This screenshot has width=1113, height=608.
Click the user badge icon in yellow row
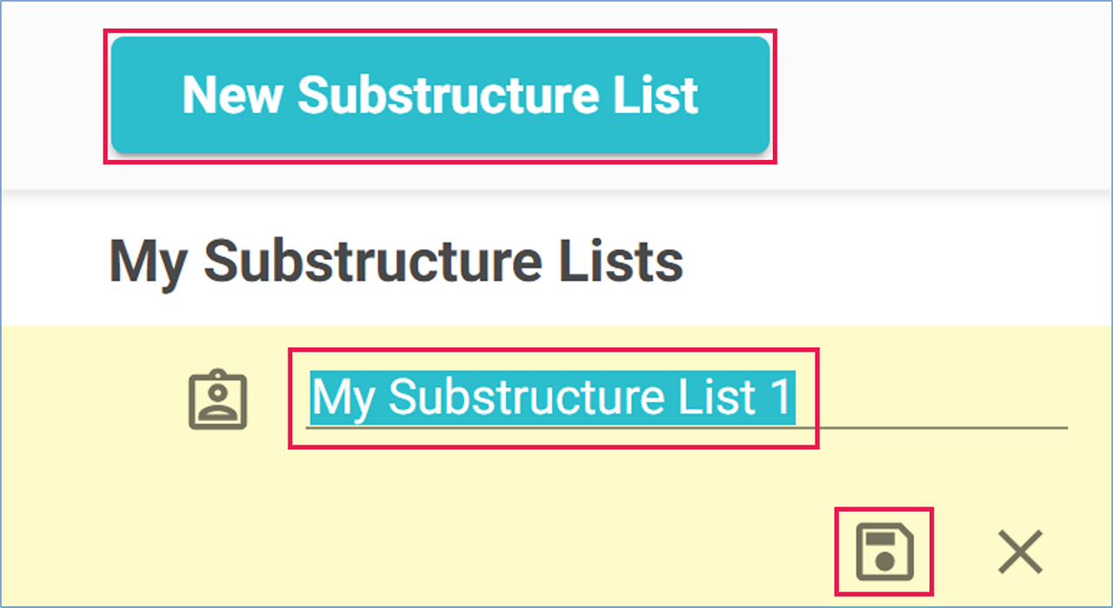(218, 400)
